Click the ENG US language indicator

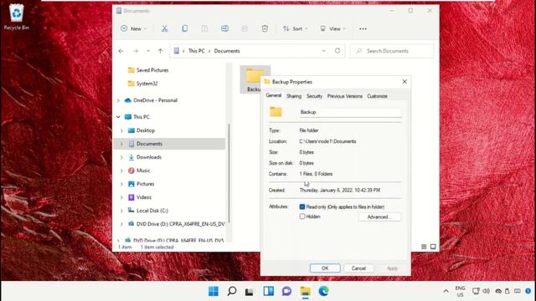[x=460, y=291]
